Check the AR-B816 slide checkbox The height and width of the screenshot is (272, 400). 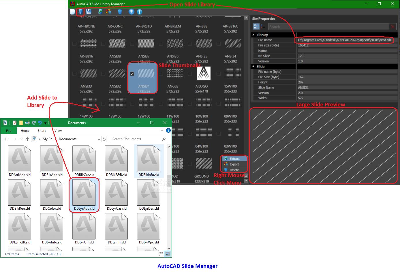tap(74, 44)
